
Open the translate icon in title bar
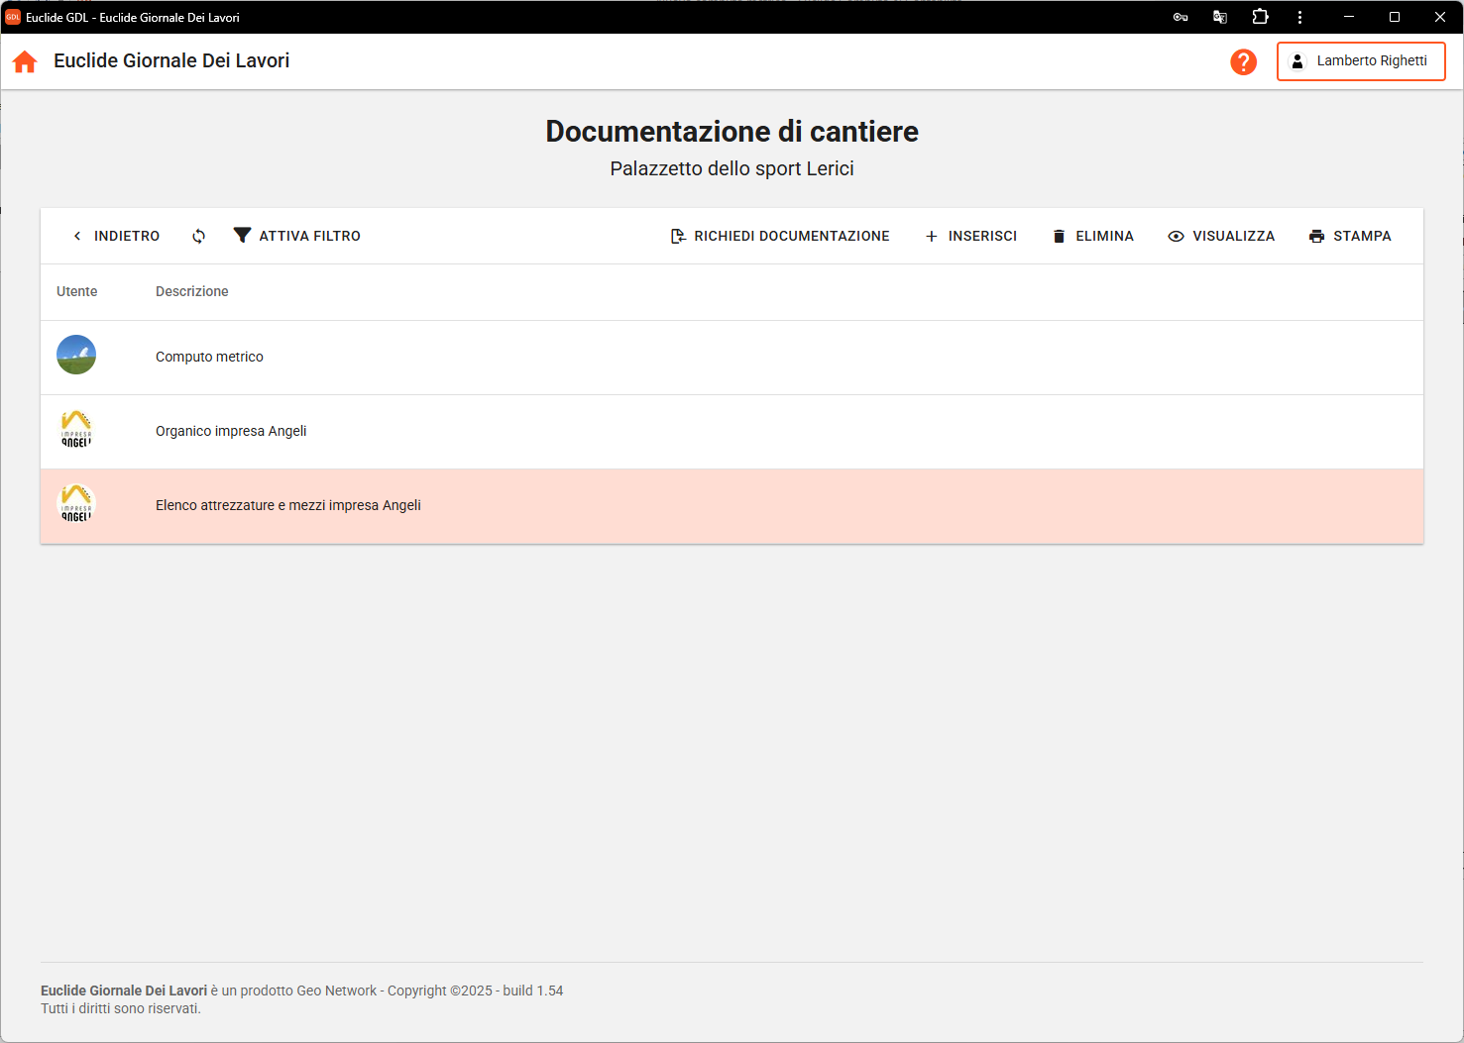[x=1220, y=17]
